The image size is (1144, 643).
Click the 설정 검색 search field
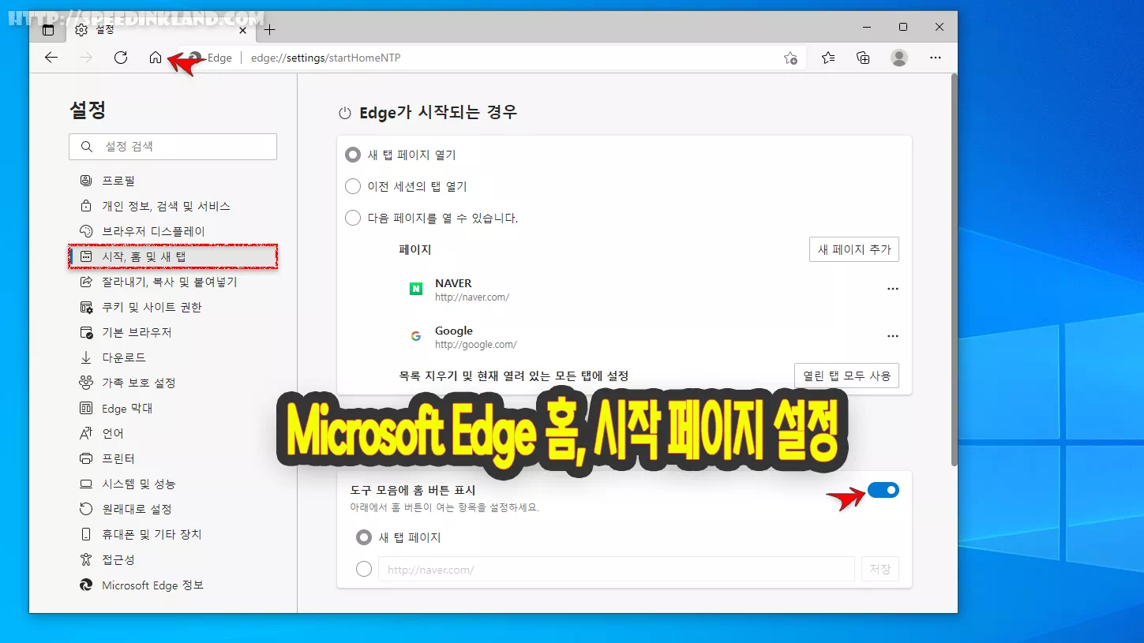tap(173, 147)
